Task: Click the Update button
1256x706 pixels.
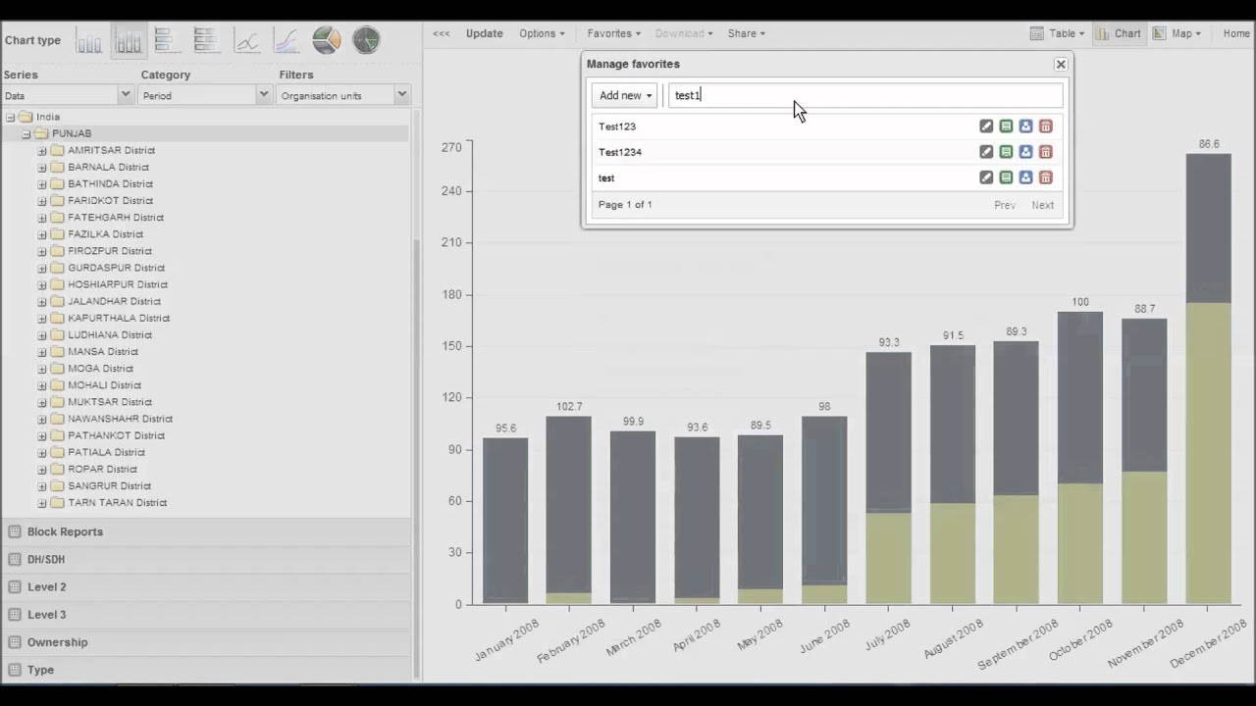Action: click(484, 33)
